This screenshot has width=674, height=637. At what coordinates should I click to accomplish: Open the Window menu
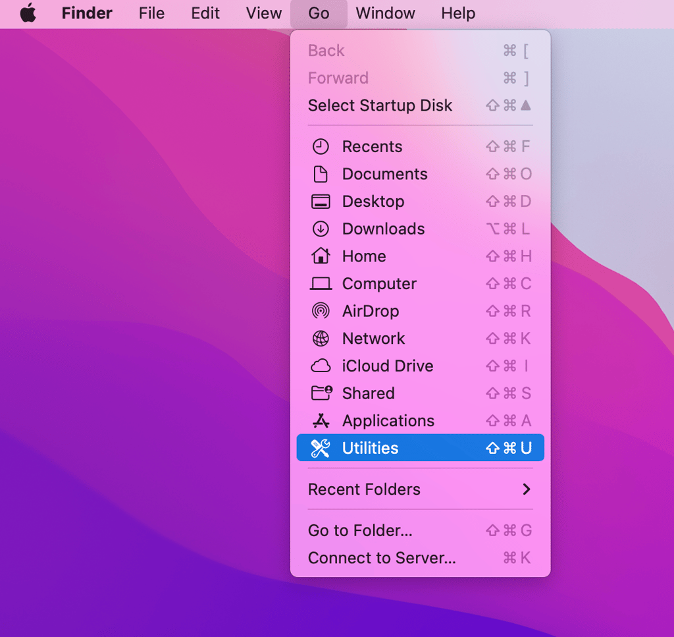pos(385,13)
